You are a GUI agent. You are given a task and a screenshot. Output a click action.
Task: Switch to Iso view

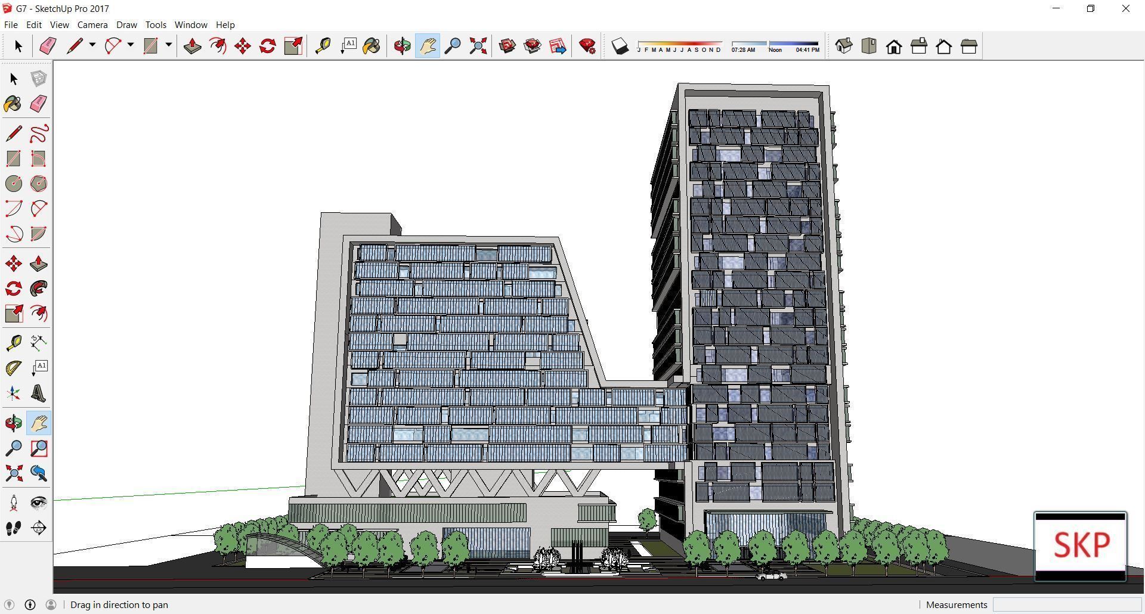coord(843,46)
